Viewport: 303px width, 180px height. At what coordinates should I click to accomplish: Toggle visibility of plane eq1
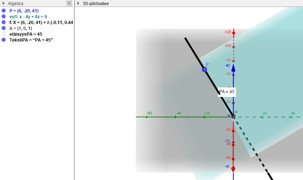coord(4,17)
